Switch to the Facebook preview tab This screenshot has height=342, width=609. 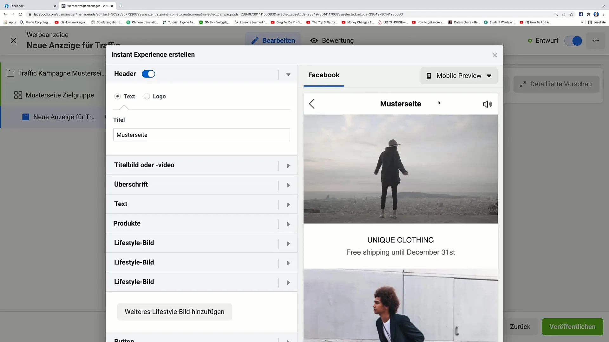pyautogui.click(x=324, y=75)
